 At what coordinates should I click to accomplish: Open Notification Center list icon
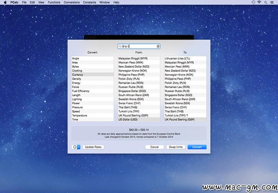tap(271, 2)
